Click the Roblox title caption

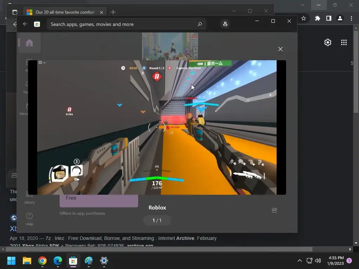tap(157, 207)
